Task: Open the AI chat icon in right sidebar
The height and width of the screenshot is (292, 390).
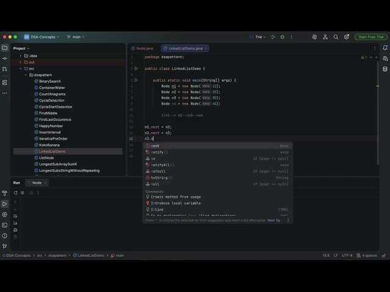Action: [385, 58]
